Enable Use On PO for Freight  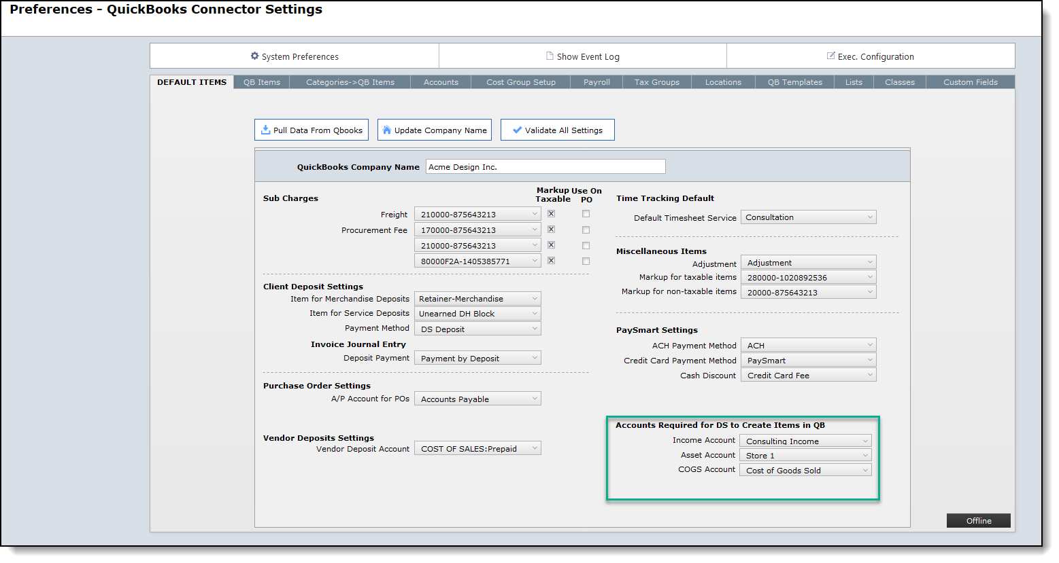586,214
